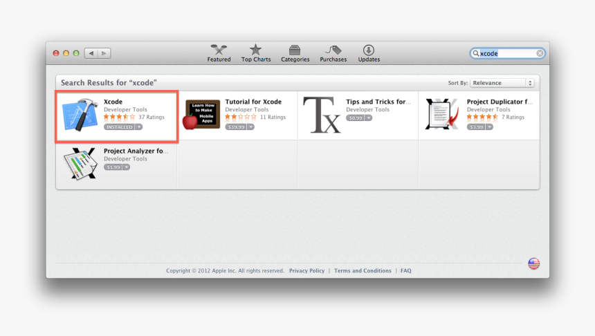Viewport: 595px width, 336px height.
Task: Buy Tutorial for Xcode for $39.99
Action: (x=236, y=127)
